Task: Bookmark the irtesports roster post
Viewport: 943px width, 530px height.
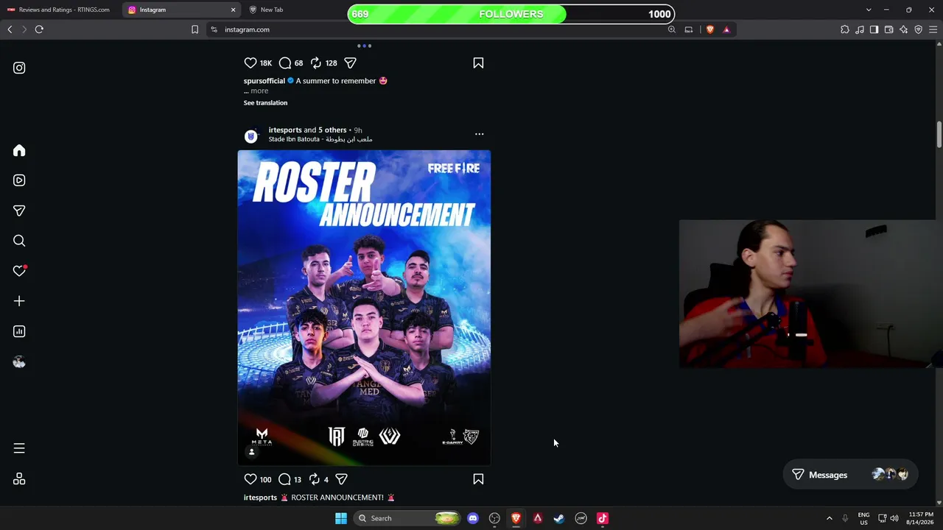Action: (x=478, y=479)
